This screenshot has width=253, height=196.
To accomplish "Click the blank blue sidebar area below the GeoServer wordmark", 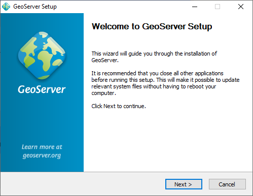I will coord(42,118).
